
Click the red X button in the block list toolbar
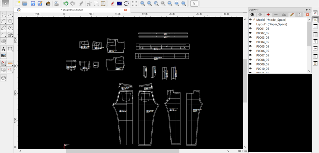pyautogui.click(x=307, y=15)
